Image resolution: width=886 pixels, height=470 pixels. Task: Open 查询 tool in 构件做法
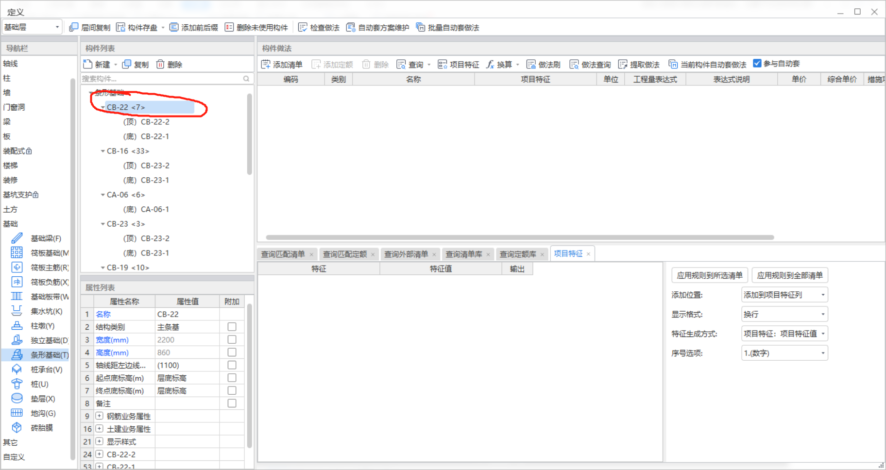(x=410, y=64)
